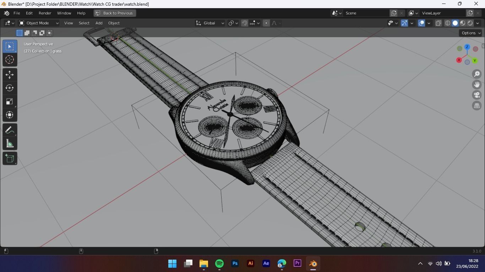
Task: Choose the Rotate tool
Action: tap(10, 88)
